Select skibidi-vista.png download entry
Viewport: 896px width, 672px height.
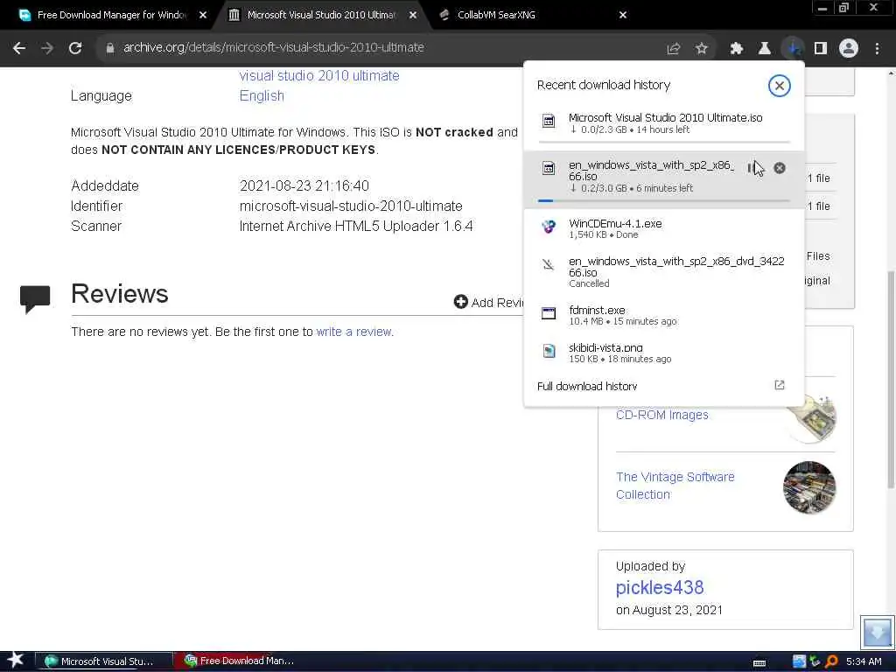coord(664,353)
